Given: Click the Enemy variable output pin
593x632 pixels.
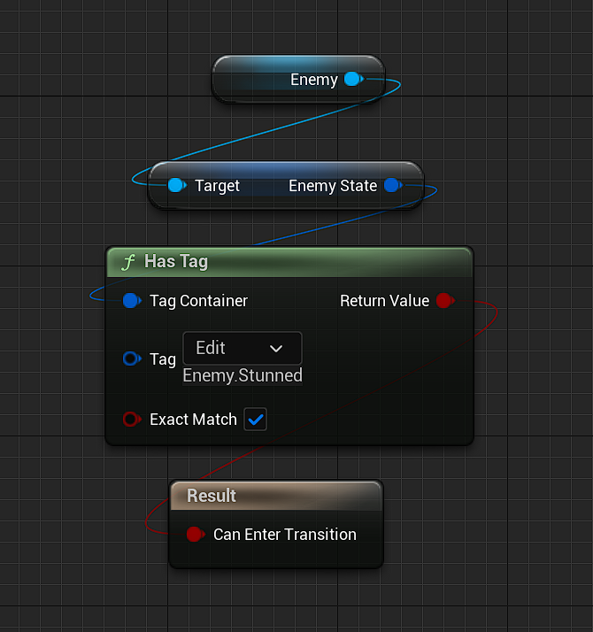Looking at the screenshot, I should click(353, 79).
